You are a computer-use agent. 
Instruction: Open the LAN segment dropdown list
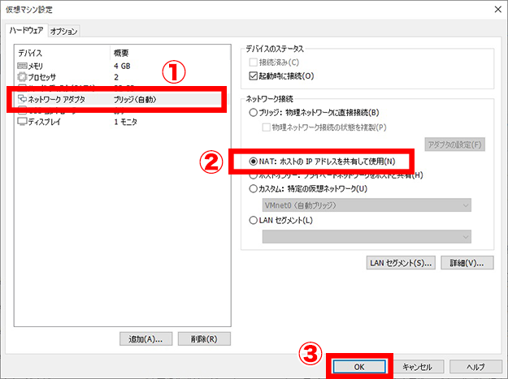367,236
